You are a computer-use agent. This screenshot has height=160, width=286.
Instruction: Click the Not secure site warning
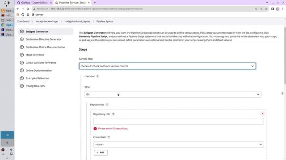coord(41,9)
